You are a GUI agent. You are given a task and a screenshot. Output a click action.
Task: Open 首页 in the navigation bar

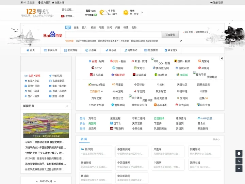[x=31, y=50]
